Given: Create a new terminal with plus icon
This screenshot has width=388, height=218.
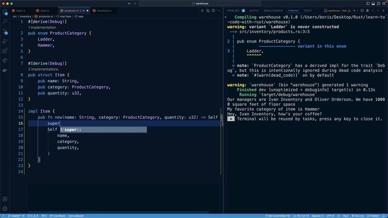Looking at the screenshot, I should (354, 11).
